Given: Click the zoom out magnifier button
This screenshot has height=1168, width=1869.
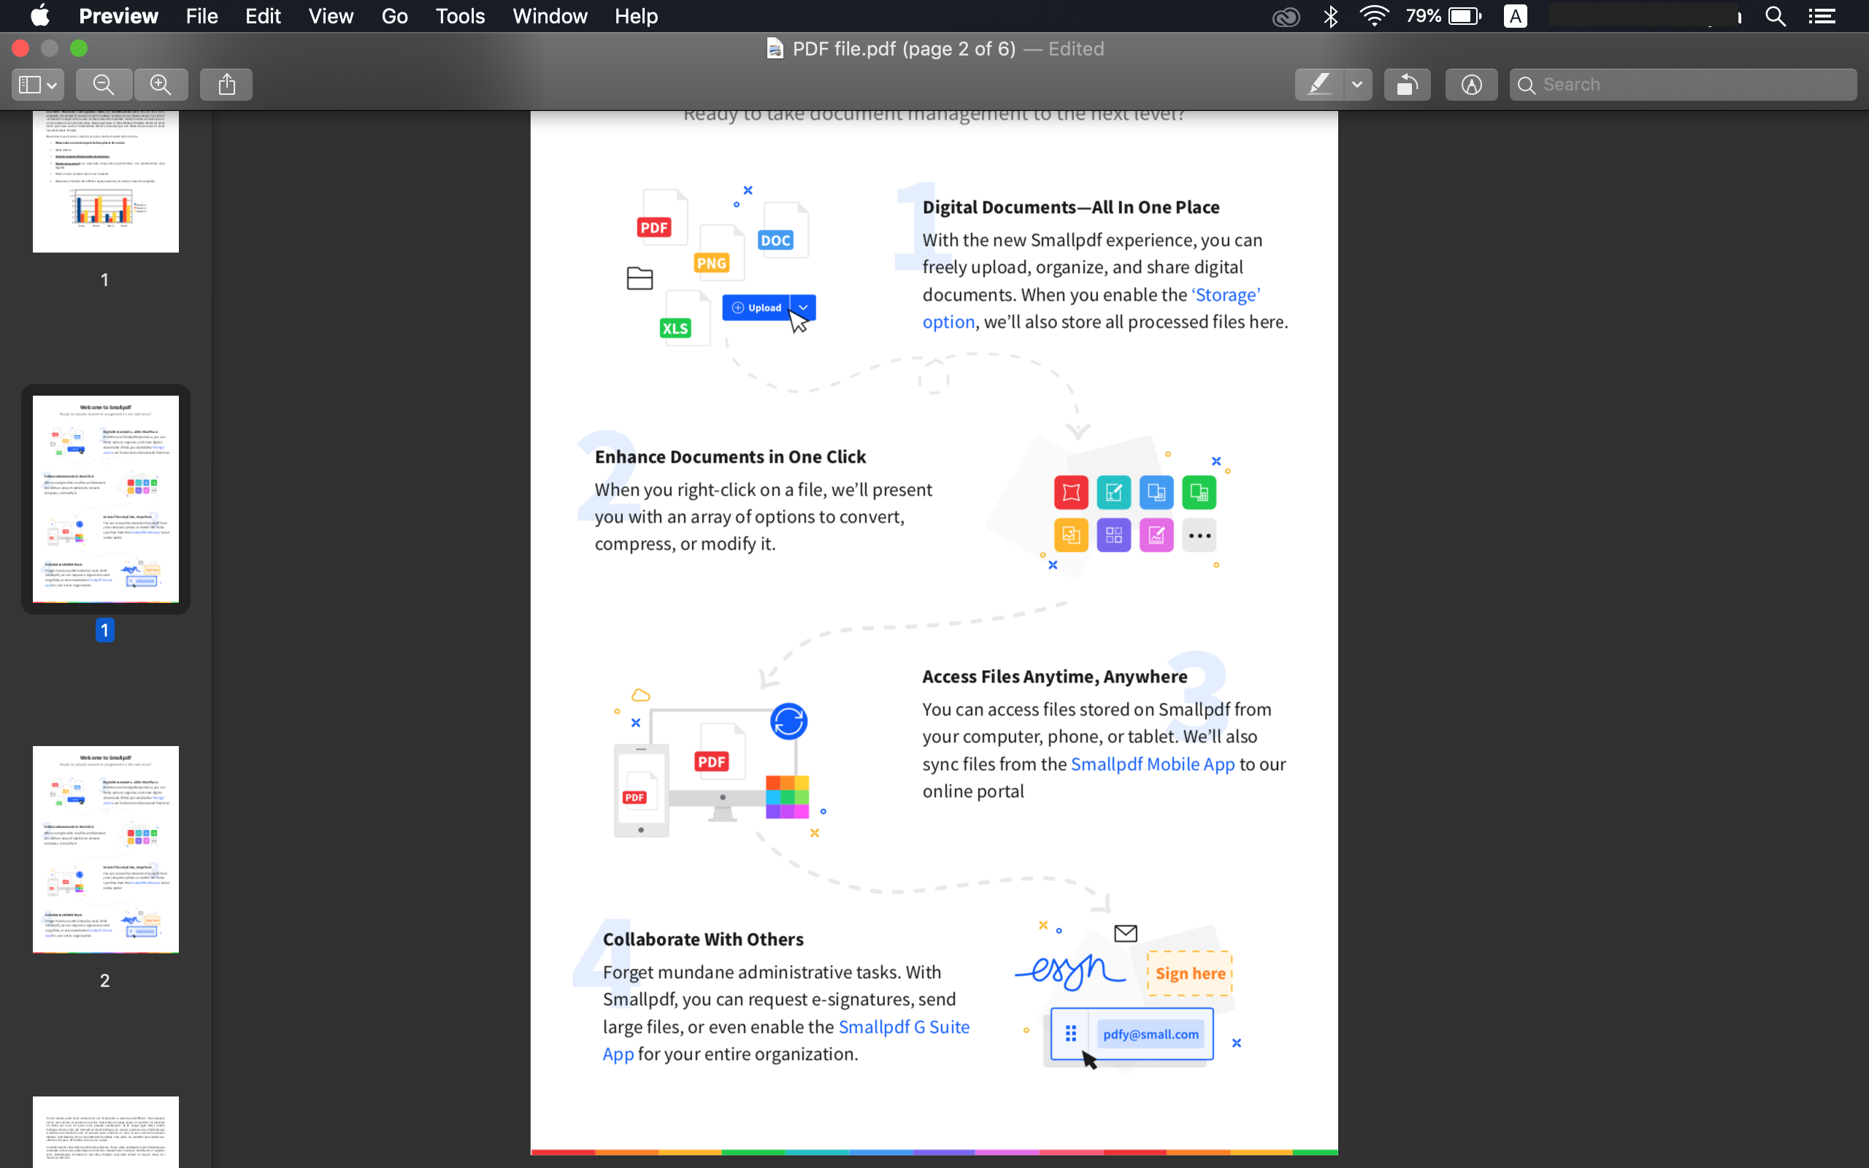Looking at the screenshot, I should click(104, 84).
